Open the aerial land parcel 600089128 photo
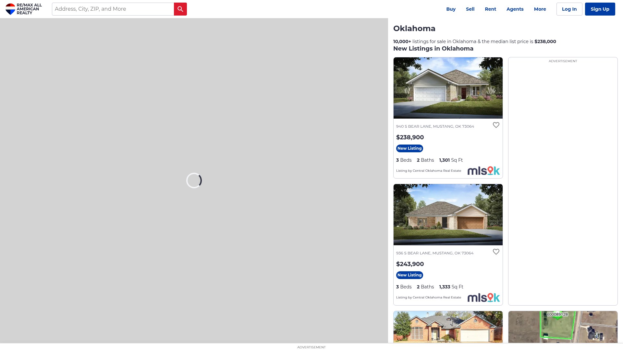The image size is (623, 350). pos(563,327)
